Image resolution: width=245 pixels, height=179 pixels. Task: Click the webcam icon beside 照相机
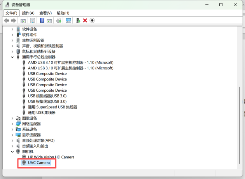(x=18, y=152)
